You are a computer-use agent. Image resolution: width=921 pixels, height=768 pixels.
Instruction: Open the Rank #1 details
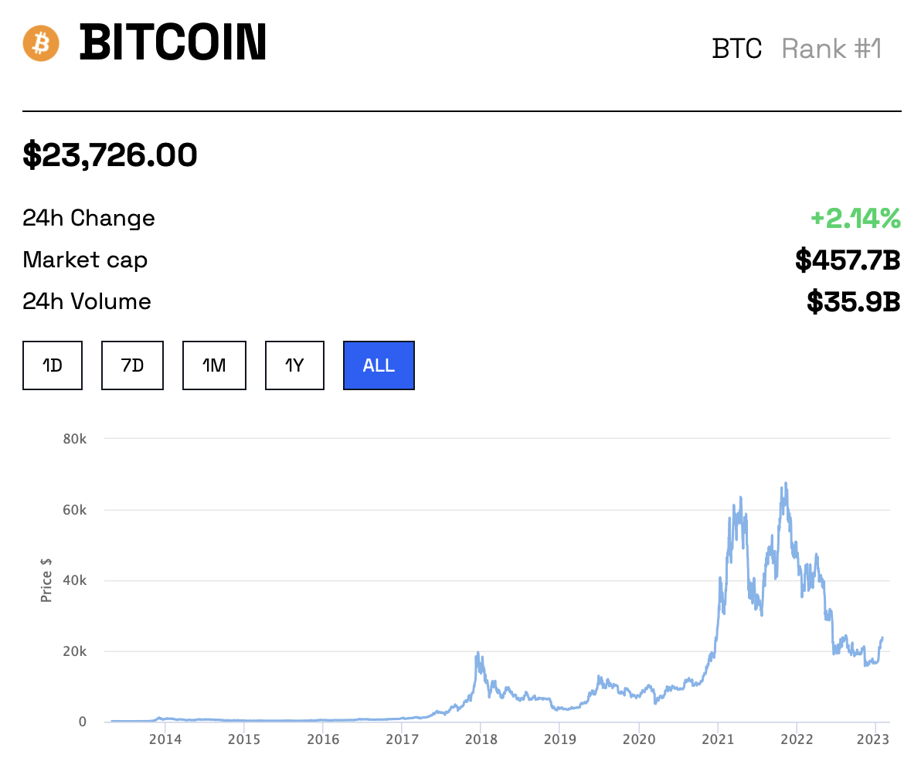pos(831,49)
